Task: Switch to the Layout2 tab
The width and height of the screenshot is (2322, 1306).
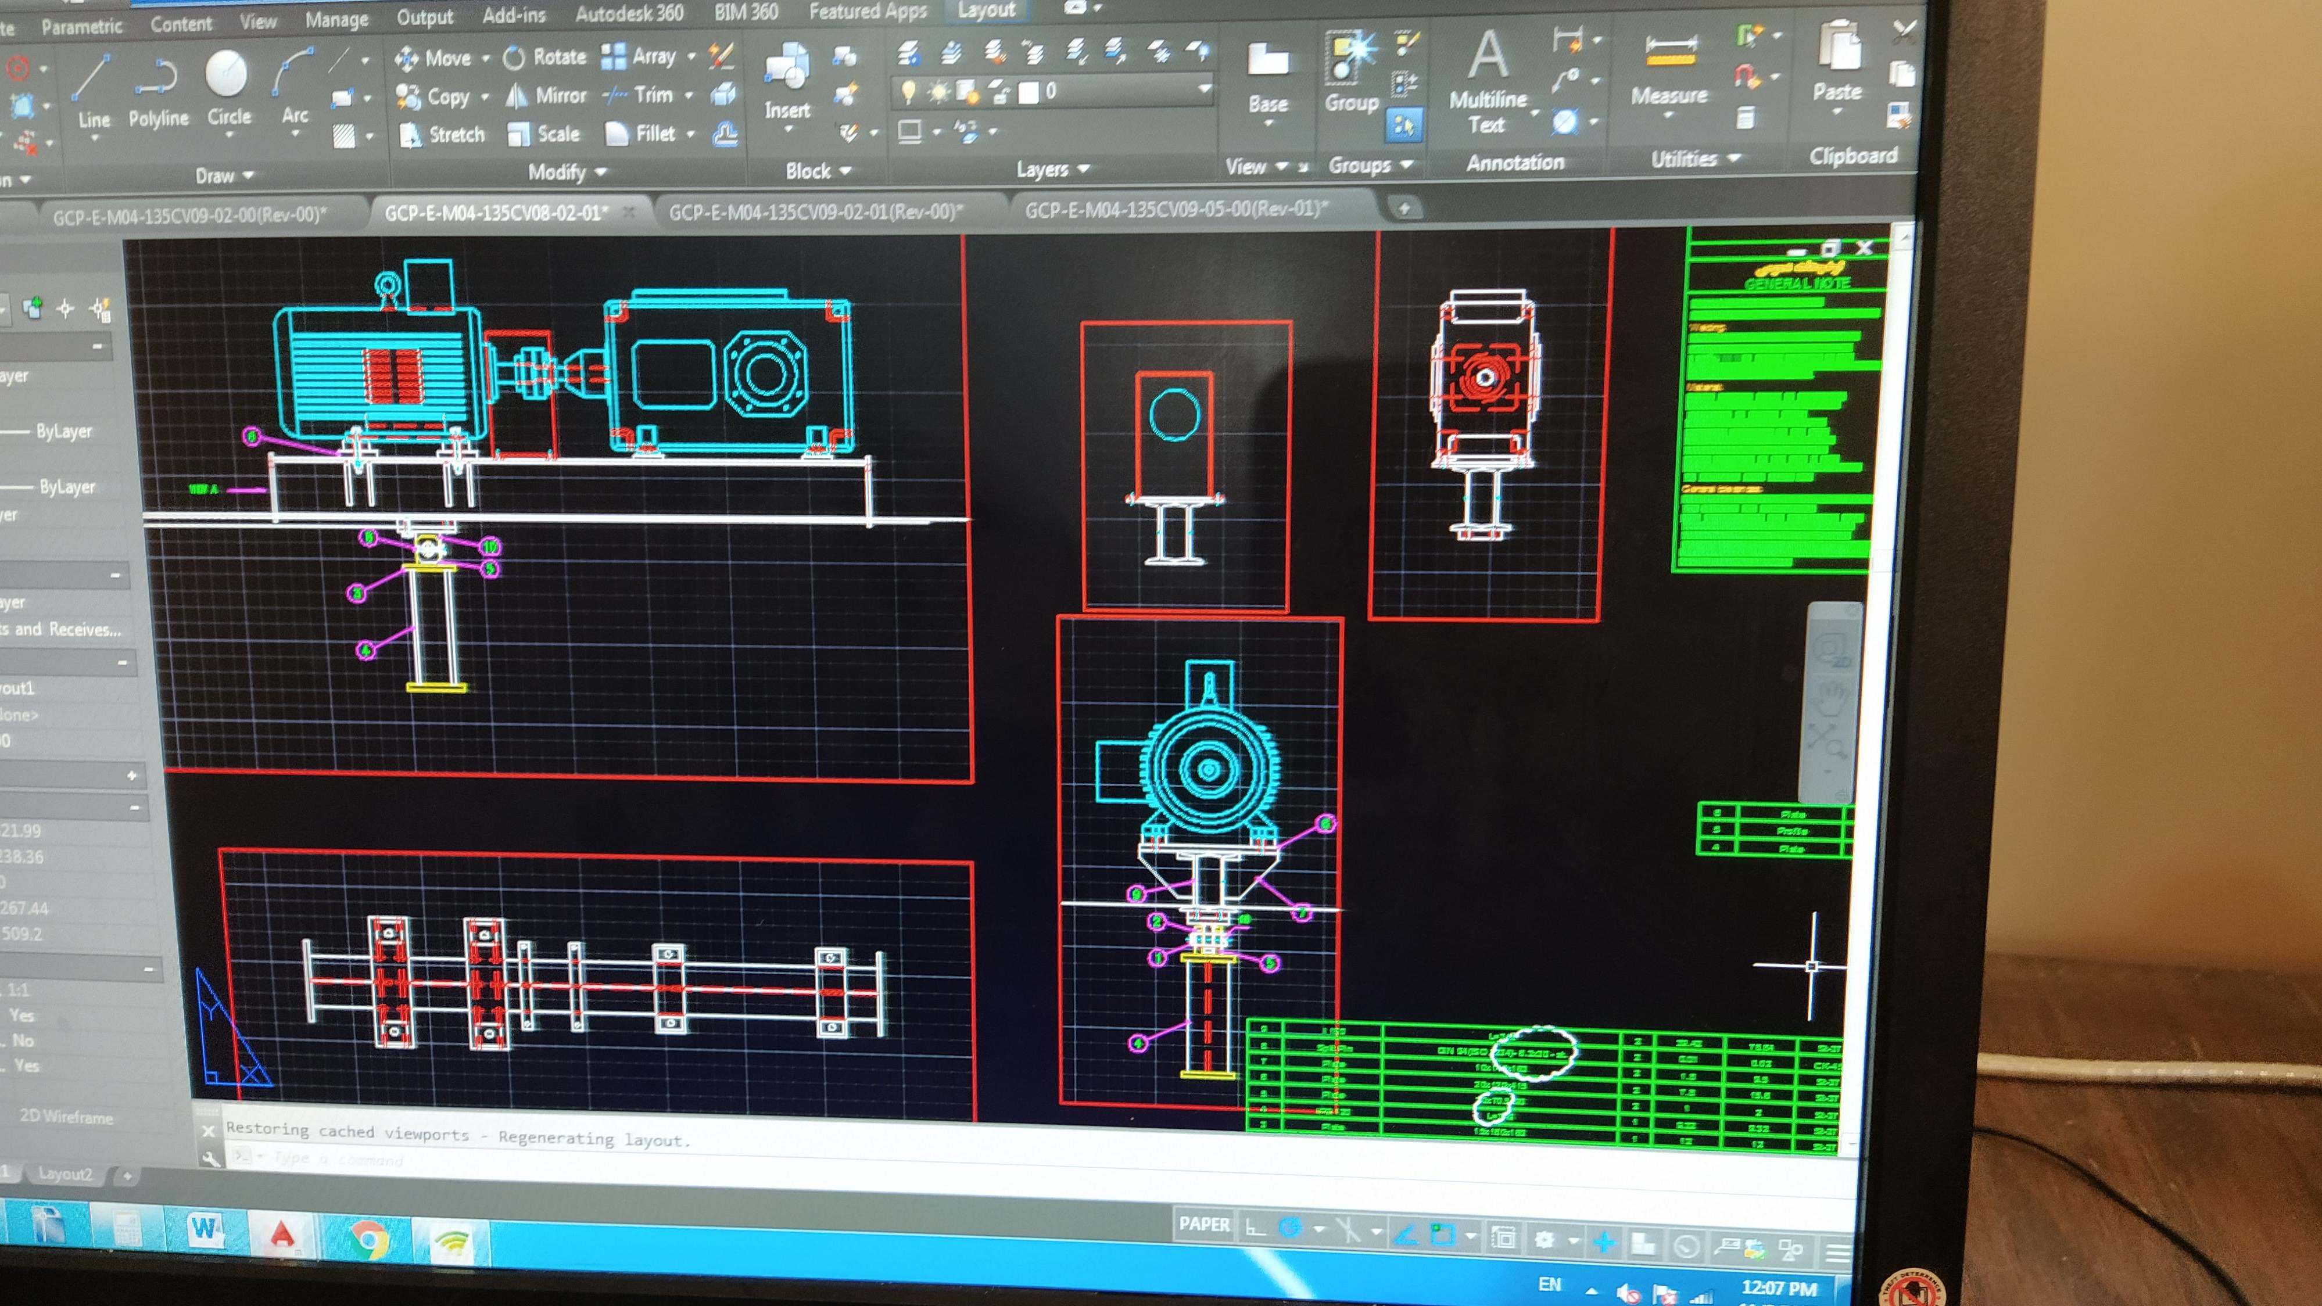Action: coord(65,1174)
